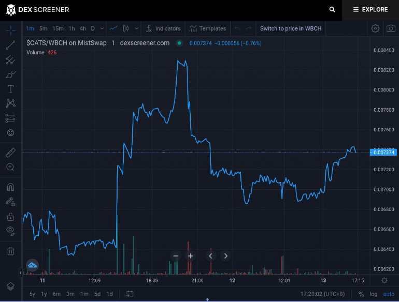The height and width of the screenshot is (302, 399).
Task: Click Switch to price in WBCH
Action: click(x=291, y=28)
